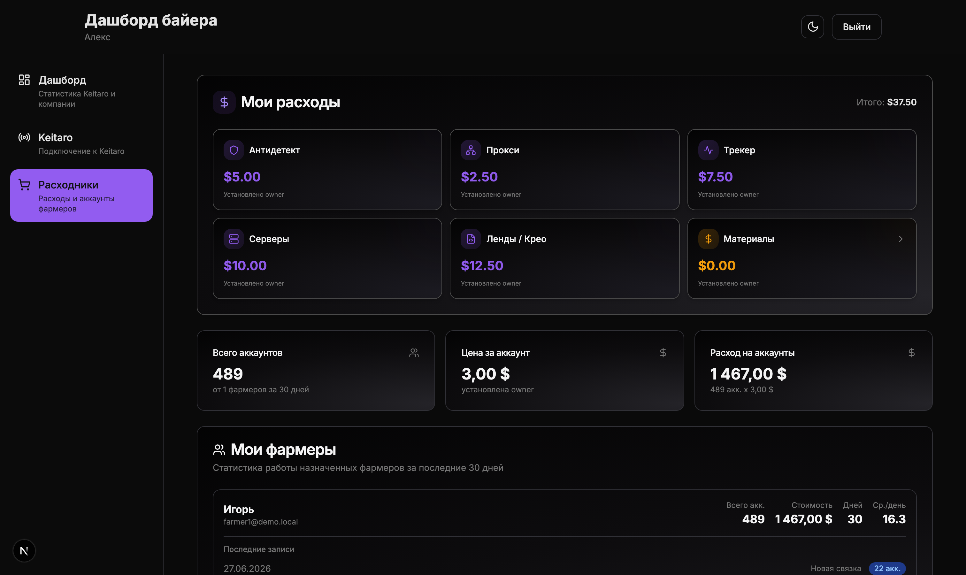This screenshot has height=575, width=966.
Task: Click dollar icon in Цена за аккаунт card
Action: click(663, 353)
